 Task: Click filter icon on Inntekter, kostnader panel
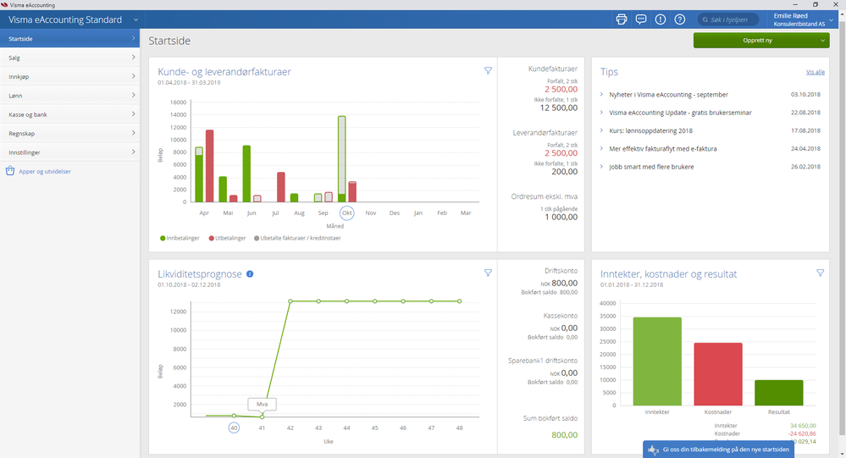pos(820,273)
